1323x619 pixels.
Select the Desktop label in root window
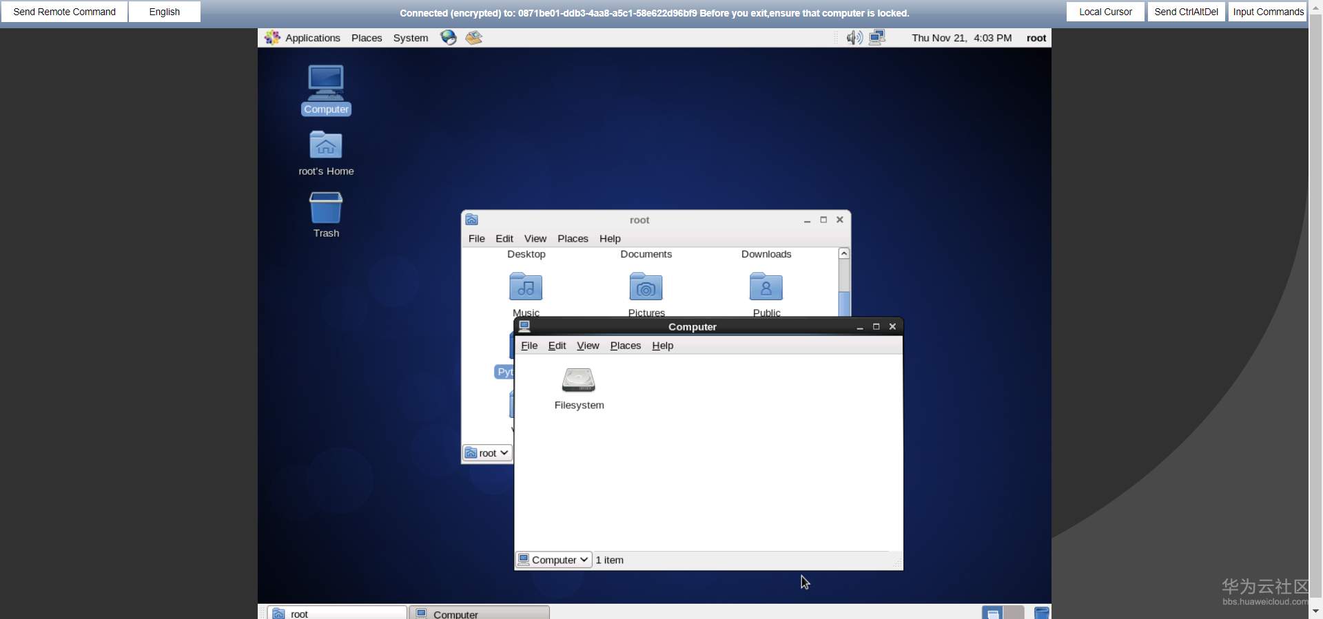coord(526,254)
